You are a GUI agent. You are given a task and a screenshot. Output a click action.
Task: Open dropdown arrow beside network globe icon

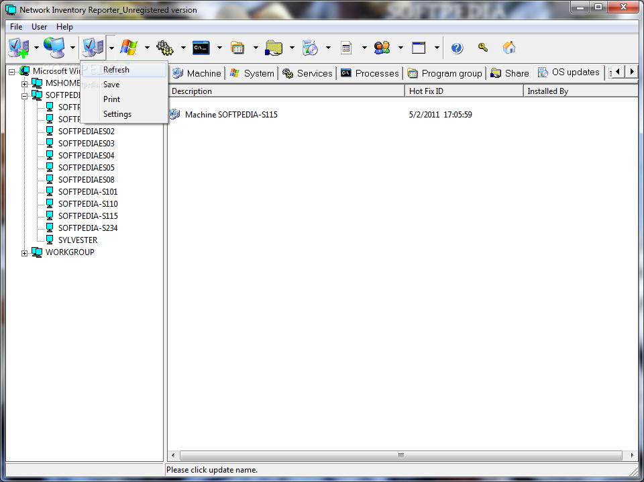72,48
